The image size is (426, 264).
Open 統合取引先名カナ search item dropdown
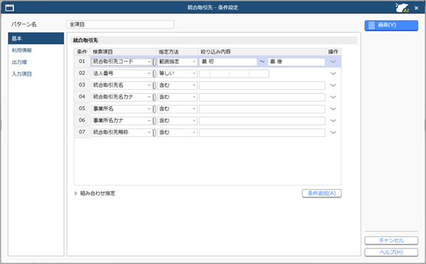point(121,97)
